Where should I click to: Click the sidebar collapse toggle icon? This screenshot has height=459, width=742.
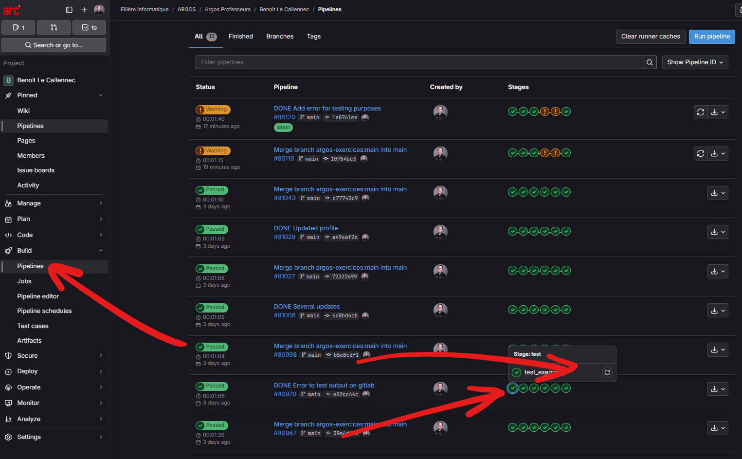pos(69,10)
